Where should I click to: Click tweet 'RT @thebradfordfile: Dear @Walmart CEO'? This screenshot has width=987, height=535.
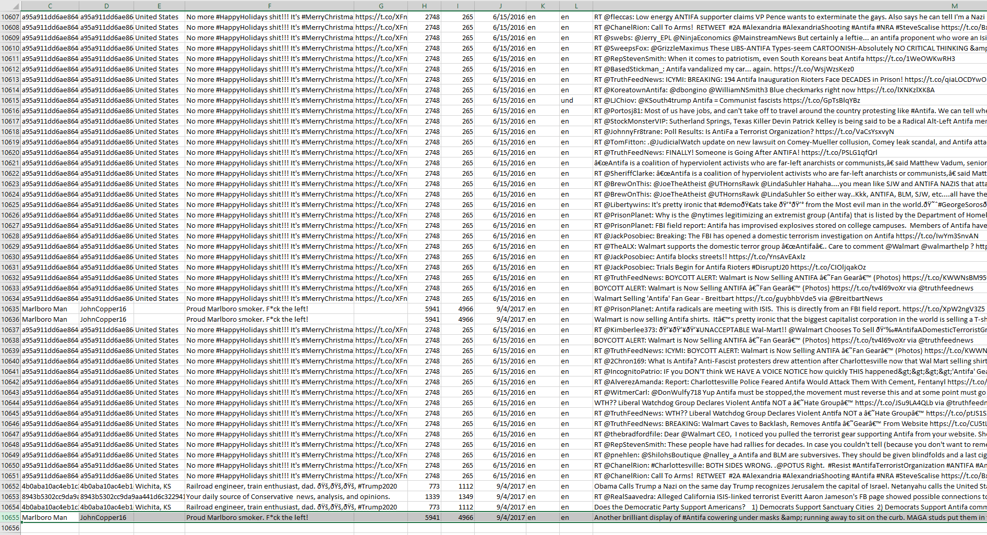[790, 434]
